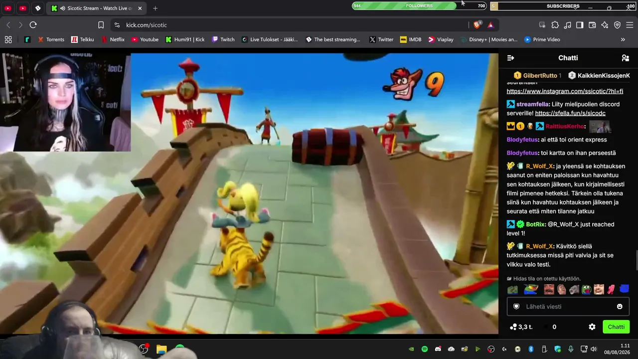Screen dimensions: 638x359
Task: Open a new browser tab
Action: pyautogui.click(x=156, y=8)
